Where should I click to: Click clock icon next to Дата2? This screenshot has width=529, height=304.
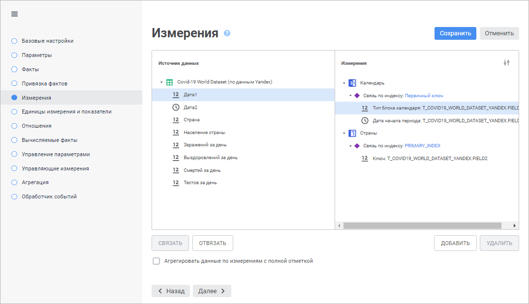point(176,107)
